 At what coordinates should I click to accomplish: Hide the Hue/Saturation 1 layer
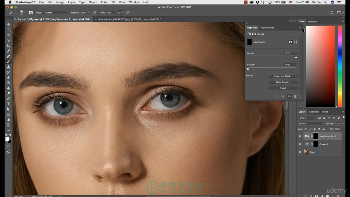[300, 136]
